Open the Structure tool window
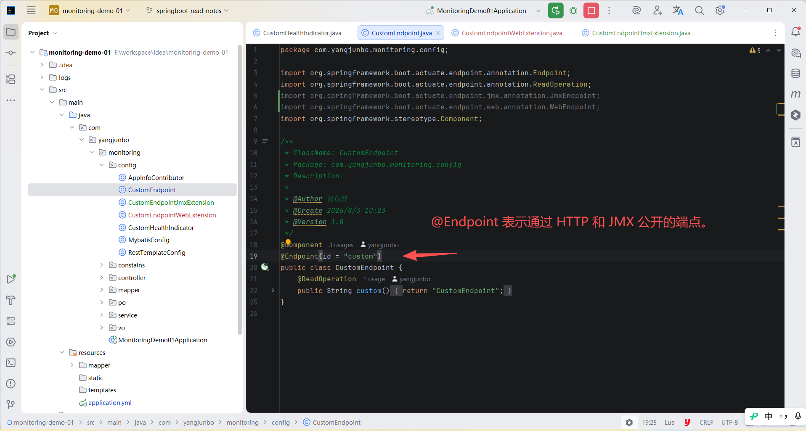 pyautogui.click(x=11, y=79)
